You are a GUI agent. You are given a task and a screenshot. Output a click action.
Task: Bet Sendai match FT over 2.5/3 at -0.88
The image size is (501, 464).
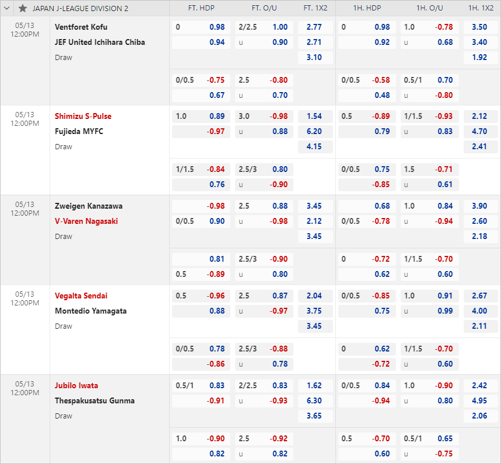264,349
